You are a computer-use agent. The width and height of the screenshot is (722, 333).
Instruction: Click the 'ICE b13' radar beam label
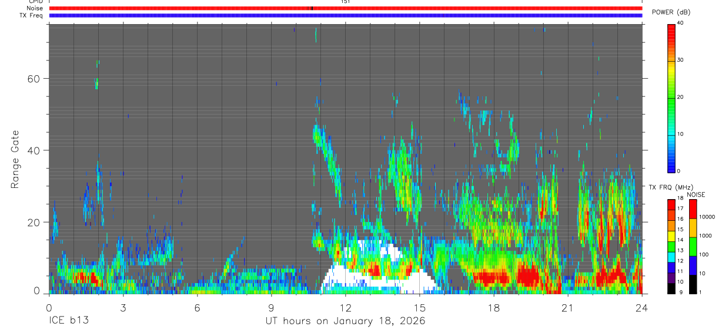(68, 321)
